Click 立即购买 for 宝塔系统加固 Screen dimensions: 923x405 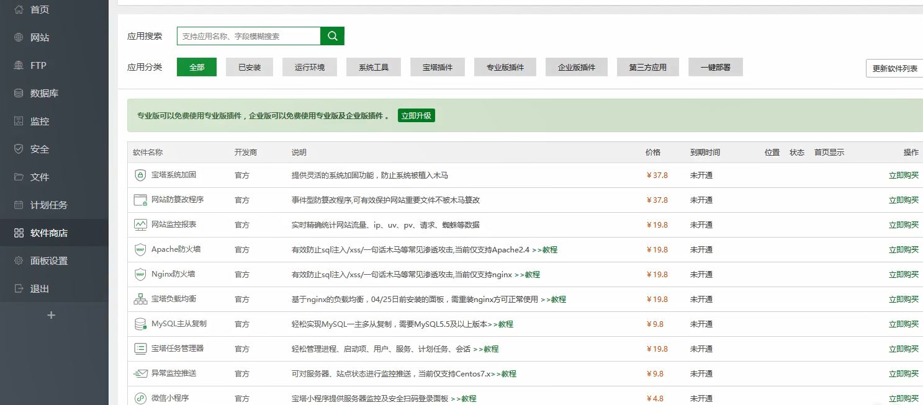(904, 175)
